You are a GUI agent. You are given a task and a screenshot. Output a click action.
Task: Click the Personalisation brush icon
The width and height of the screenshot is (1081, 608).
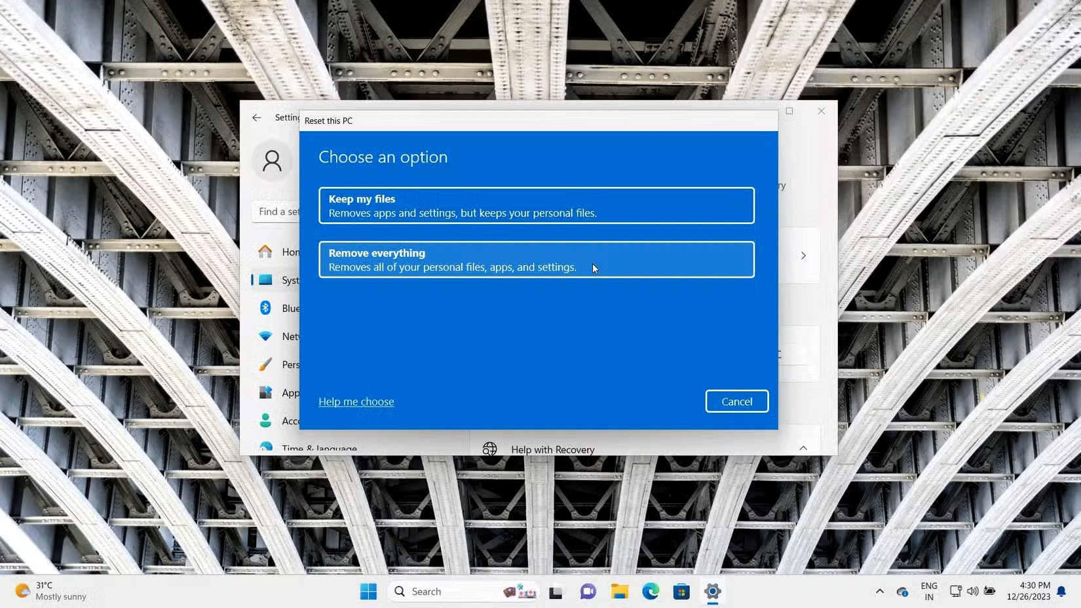point(266,364)
